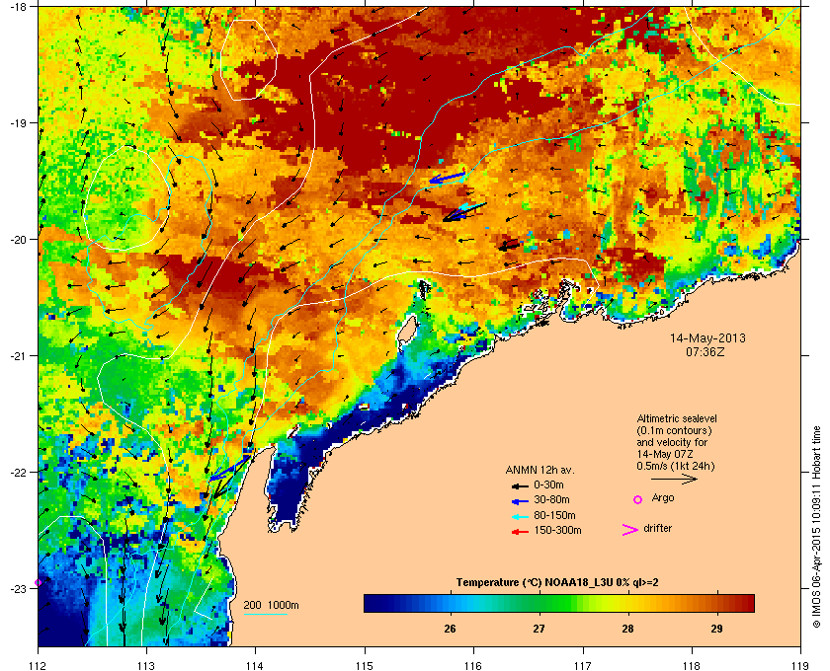830x671 pixels.
Task: Click the '0.5m/s (1kt 24h)' velocity text
Action: (676, 466)
